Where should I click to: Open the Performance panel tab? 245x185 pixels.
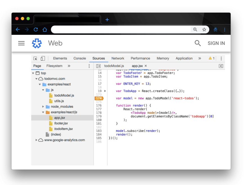coord(140,58)
